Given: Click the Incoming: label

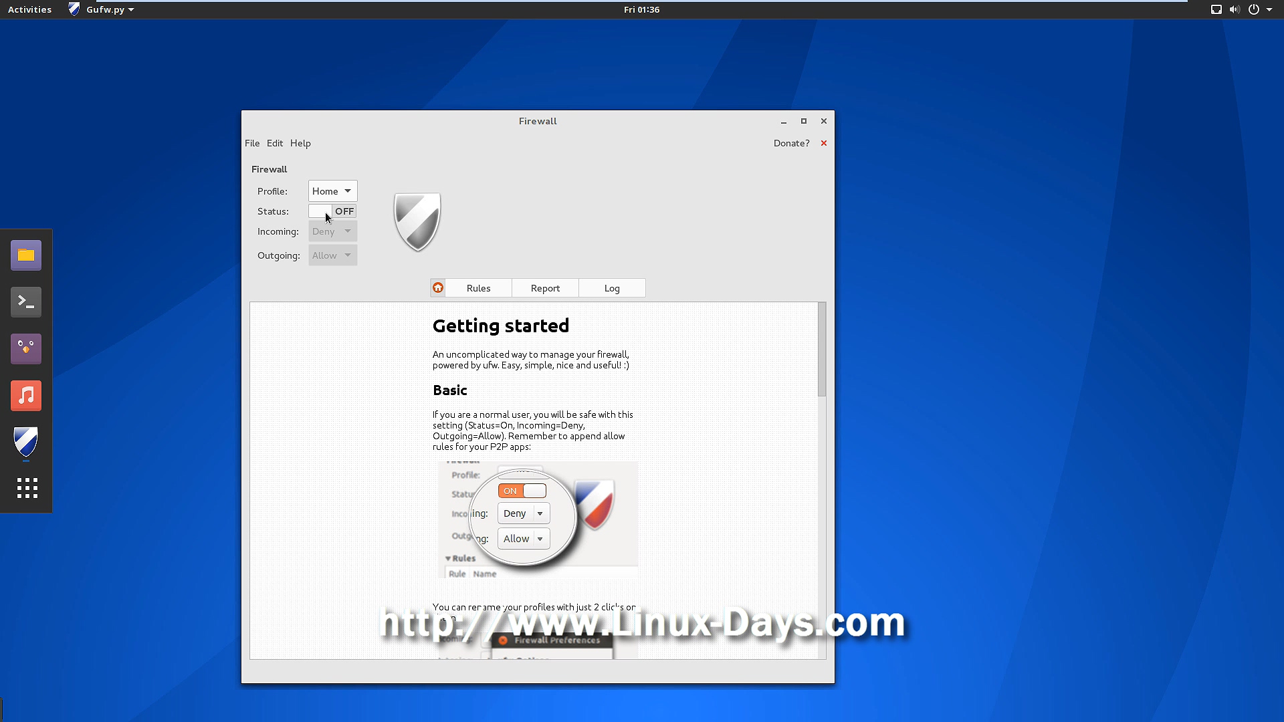Looking at the screenshot, I should coord(278,231).
